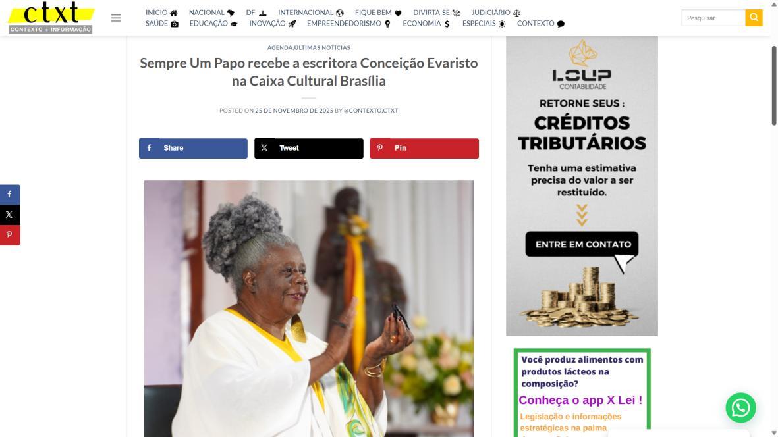The image size is (778, 437).
Task: Focus the Pesquisar search field
Action: 713,18
